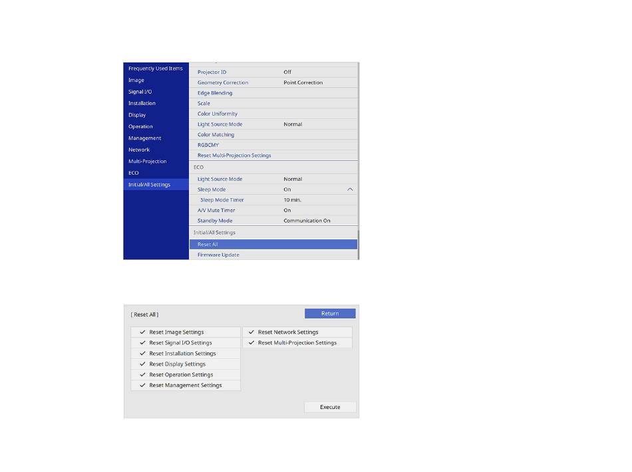This screenshot has height=472, width=632.
Task: Select the A/V Mute Timer setting
Action: coord(273,211)
